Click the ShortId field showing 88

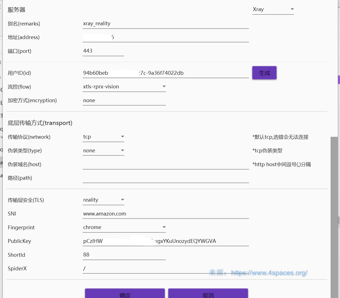(x=124, y=255)
